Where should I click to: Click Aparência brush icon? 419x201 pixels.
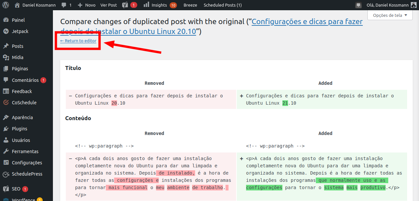pos(6,117)
